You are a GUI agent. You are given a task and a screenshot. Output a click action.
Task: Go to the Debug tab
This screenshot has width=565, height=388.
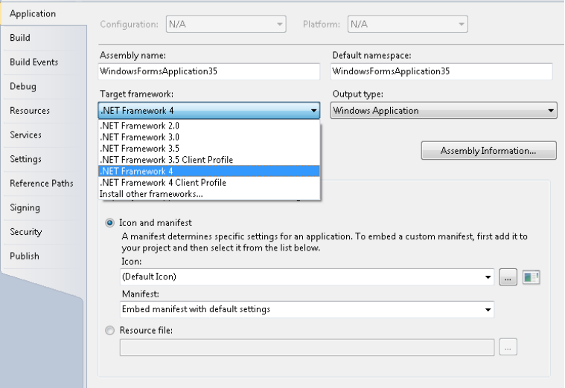click(x=22, y=86)
